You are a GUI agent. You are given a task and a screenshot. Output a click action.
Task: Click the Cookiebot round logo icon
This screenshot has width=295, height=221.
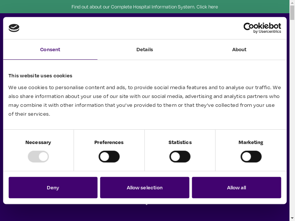coord(14,28)
